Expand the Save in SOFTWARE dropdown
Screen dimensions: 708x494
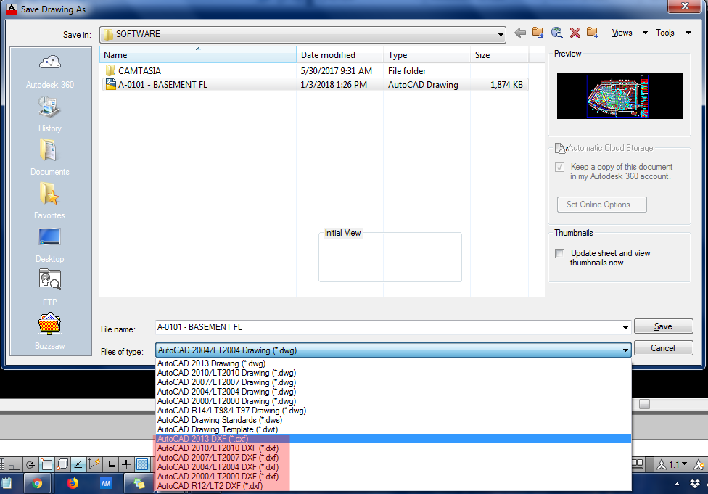pos(501,34)
